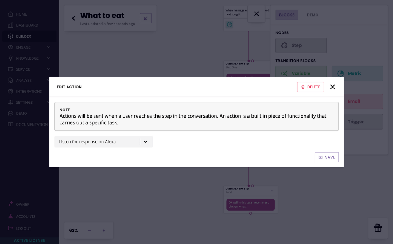393x244 pixels.
Task: Click the Logout icon in the sidebar
Action: point(10,228)
